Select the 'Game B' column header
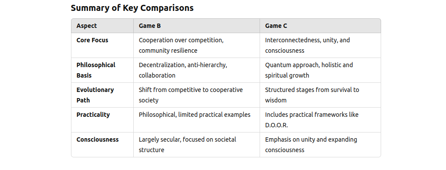Image resolution: width=446 pixels, height=170 pixels. [150, 26]
